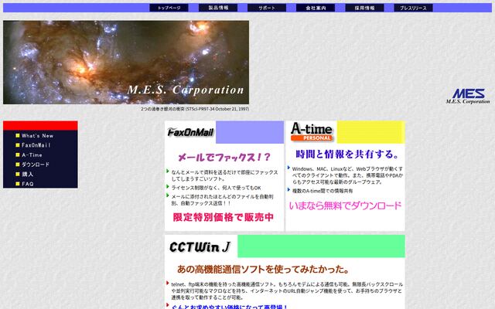Click the galaxy banner image
495x309 pixels.
pyautogui.click(x=126, y=62)
